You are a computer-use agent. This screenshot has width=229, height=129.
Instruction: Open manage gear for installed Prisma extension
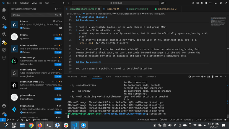61,28
